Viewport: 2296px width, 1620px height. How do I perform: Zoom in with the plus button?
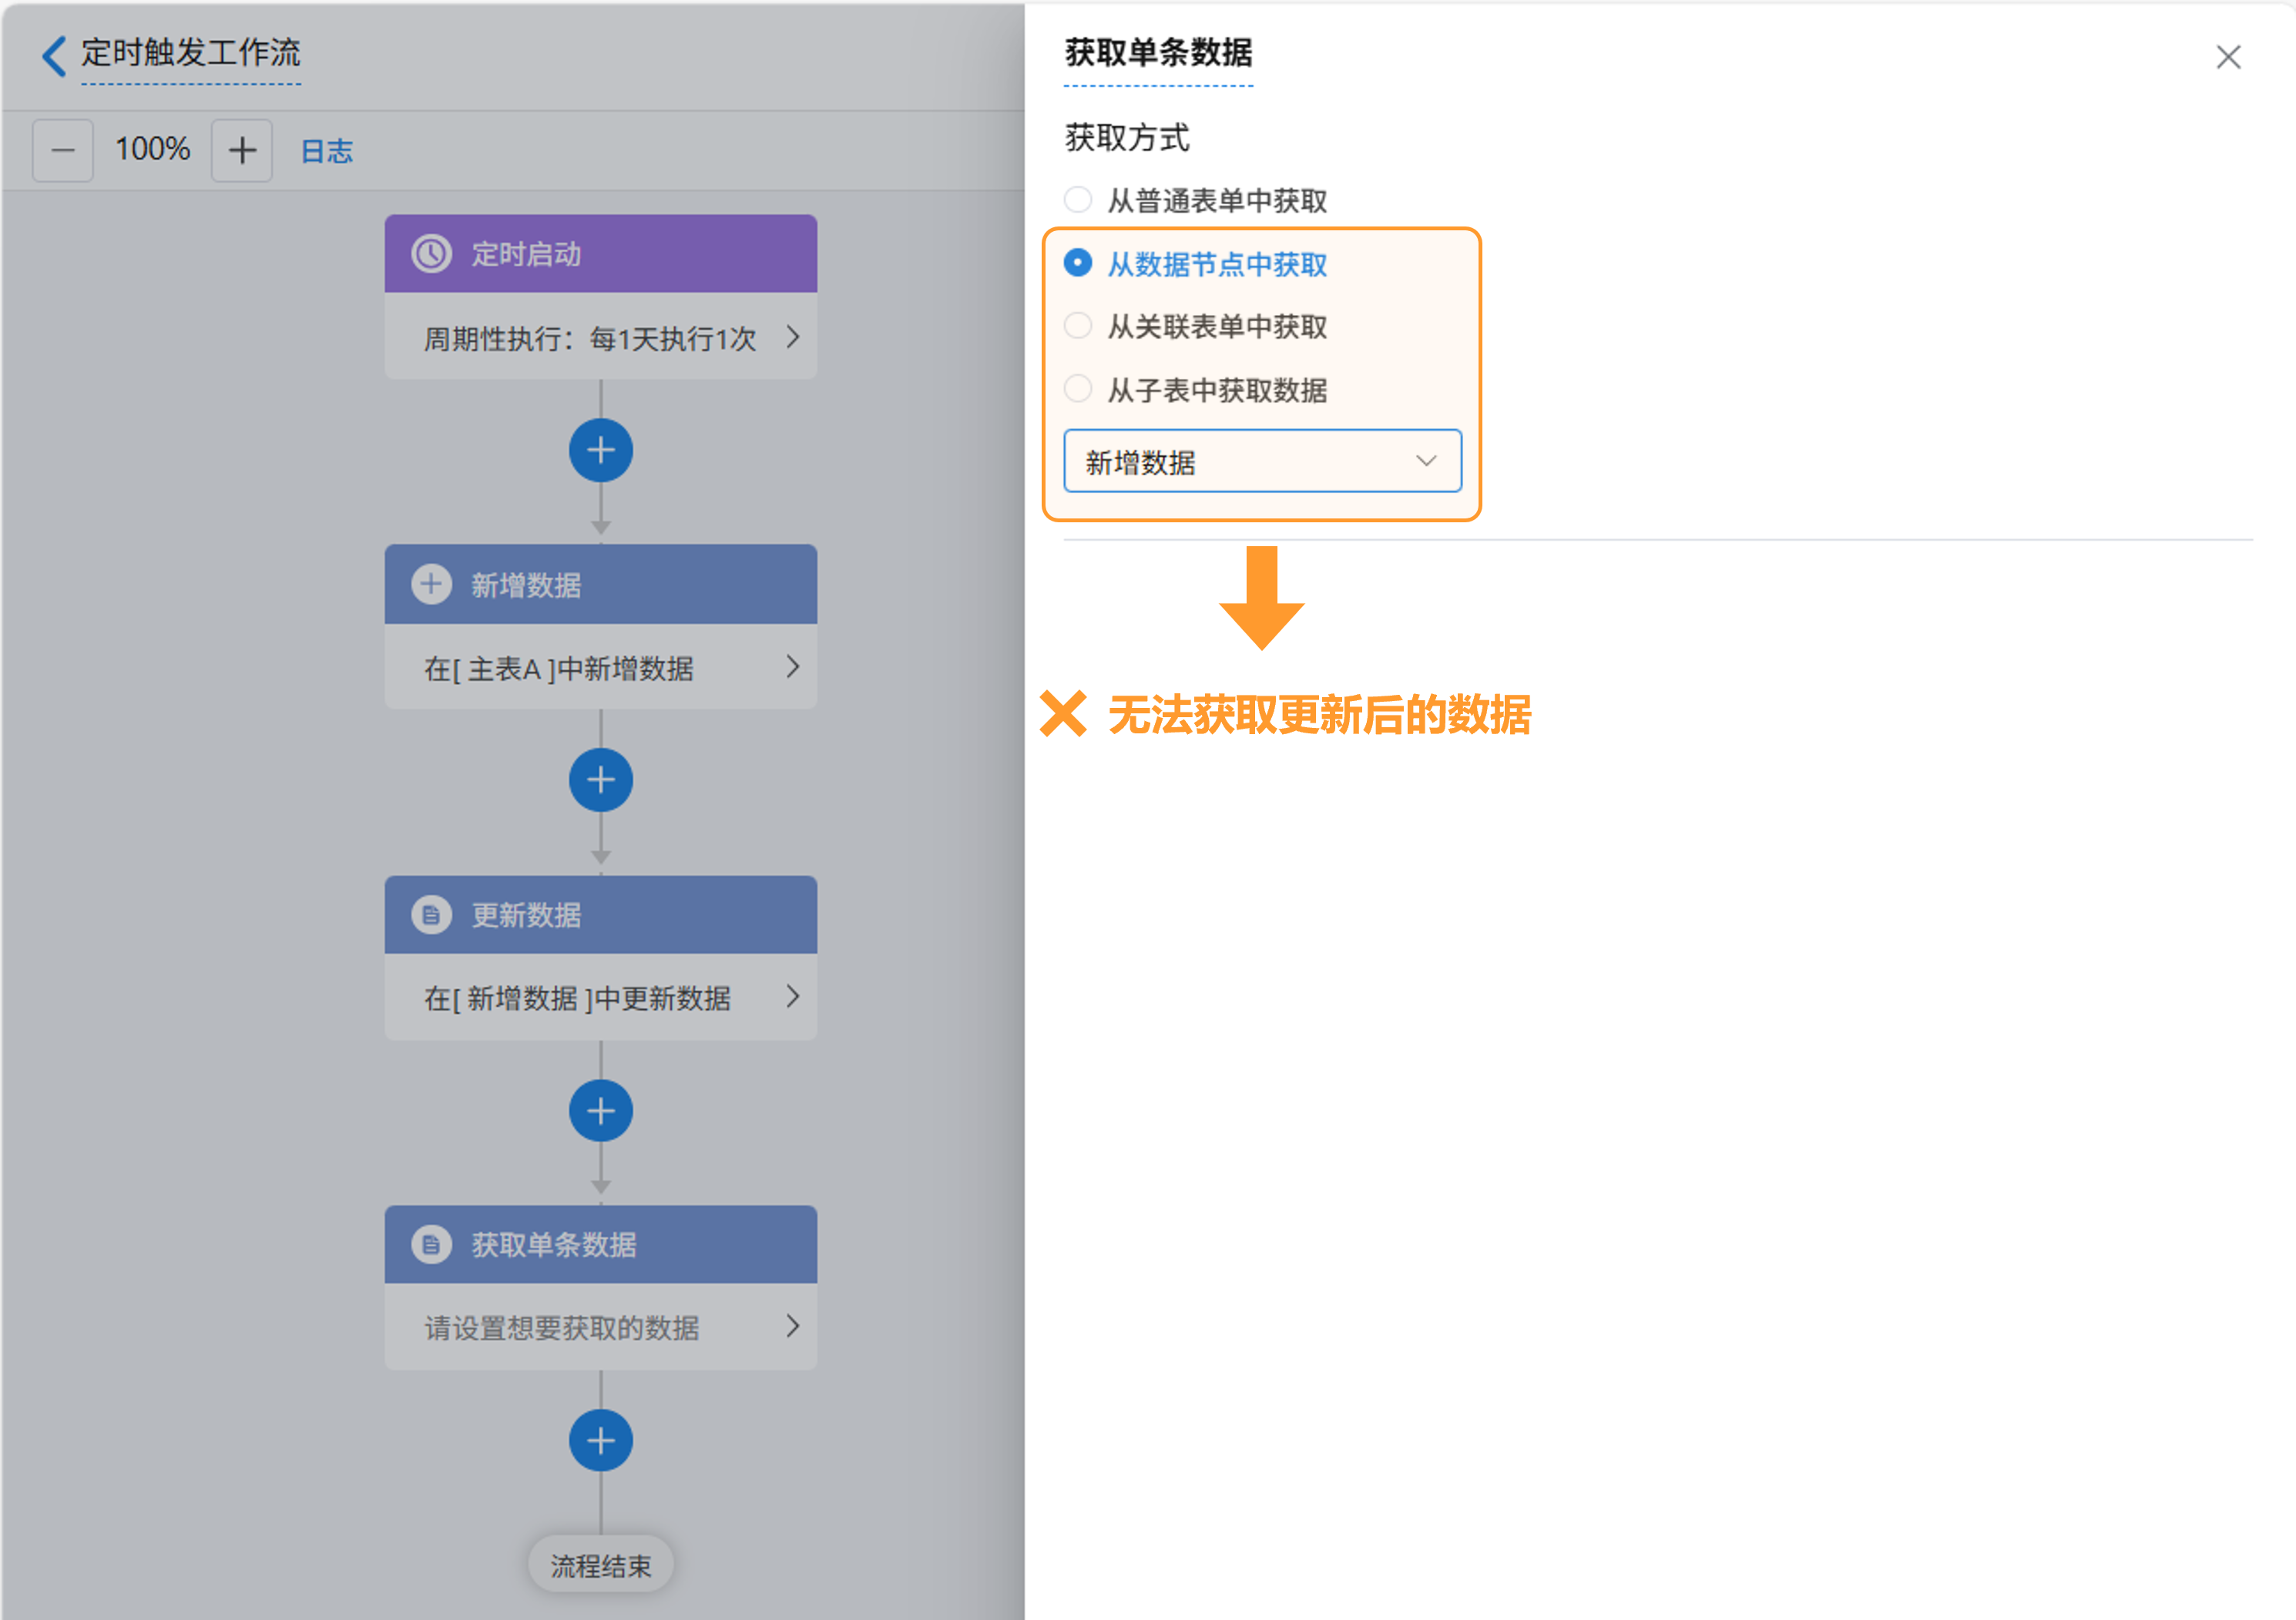[x=242, y=151]
